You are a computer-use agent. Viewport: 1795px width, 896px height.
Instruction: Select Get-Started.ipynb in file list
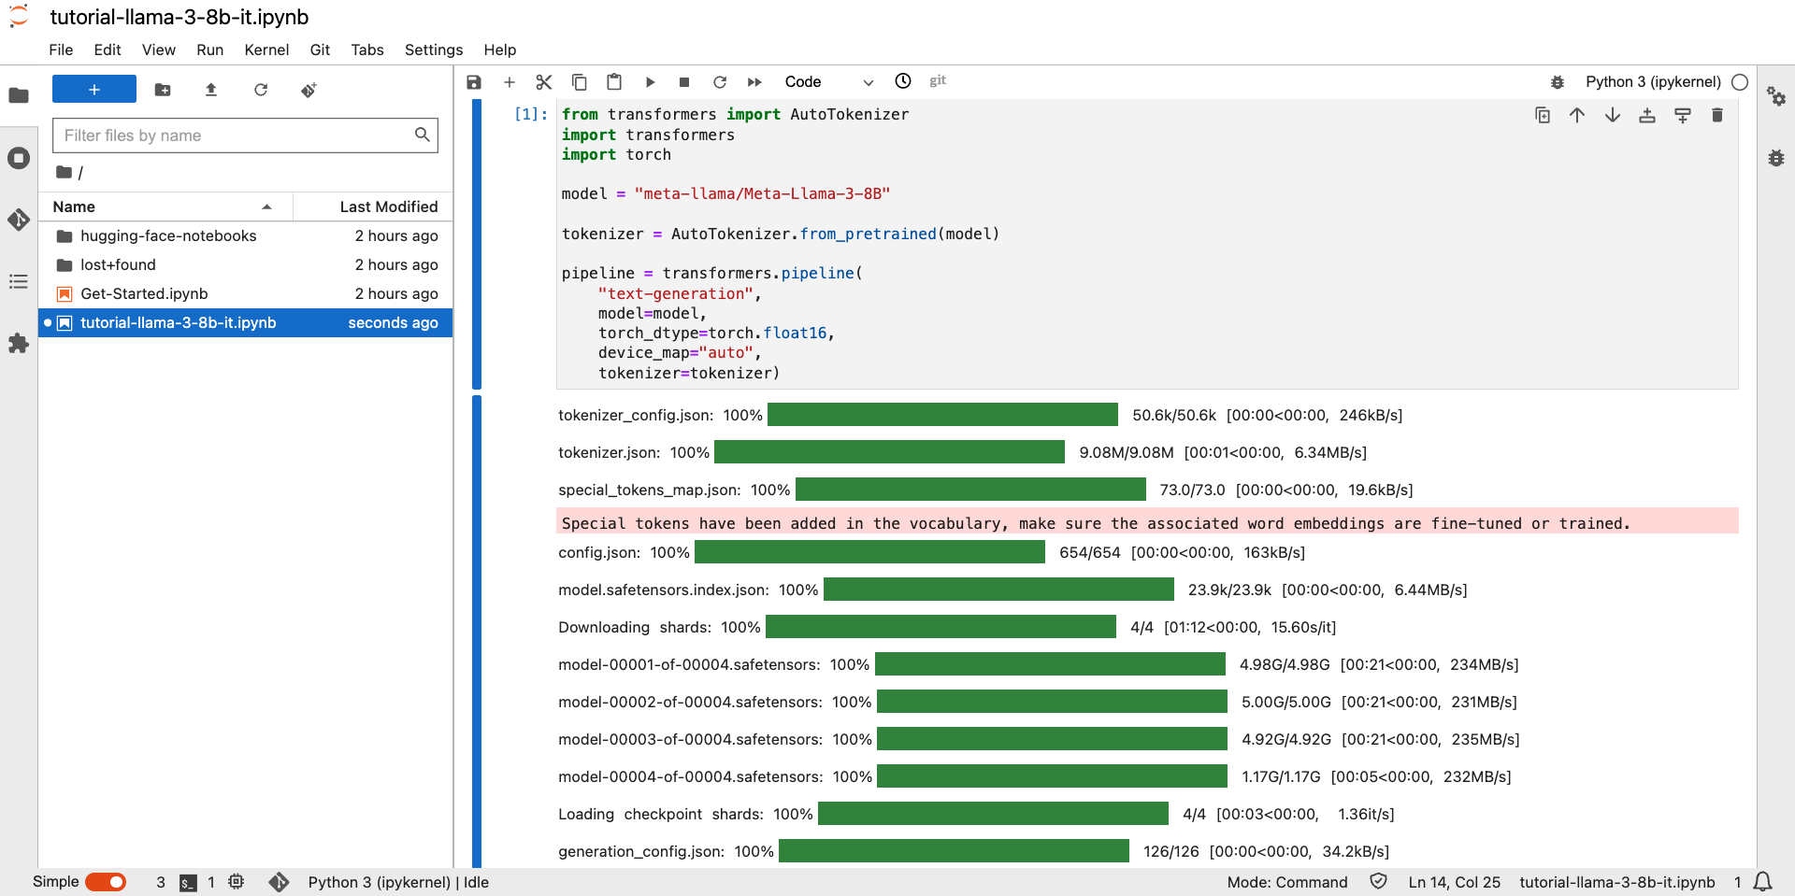pyautogui.click(x=246, y=293)
